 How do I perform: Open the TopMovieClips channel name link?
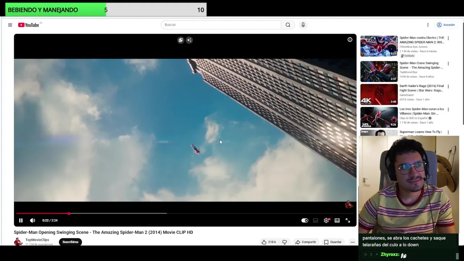(x=37, y=240)
